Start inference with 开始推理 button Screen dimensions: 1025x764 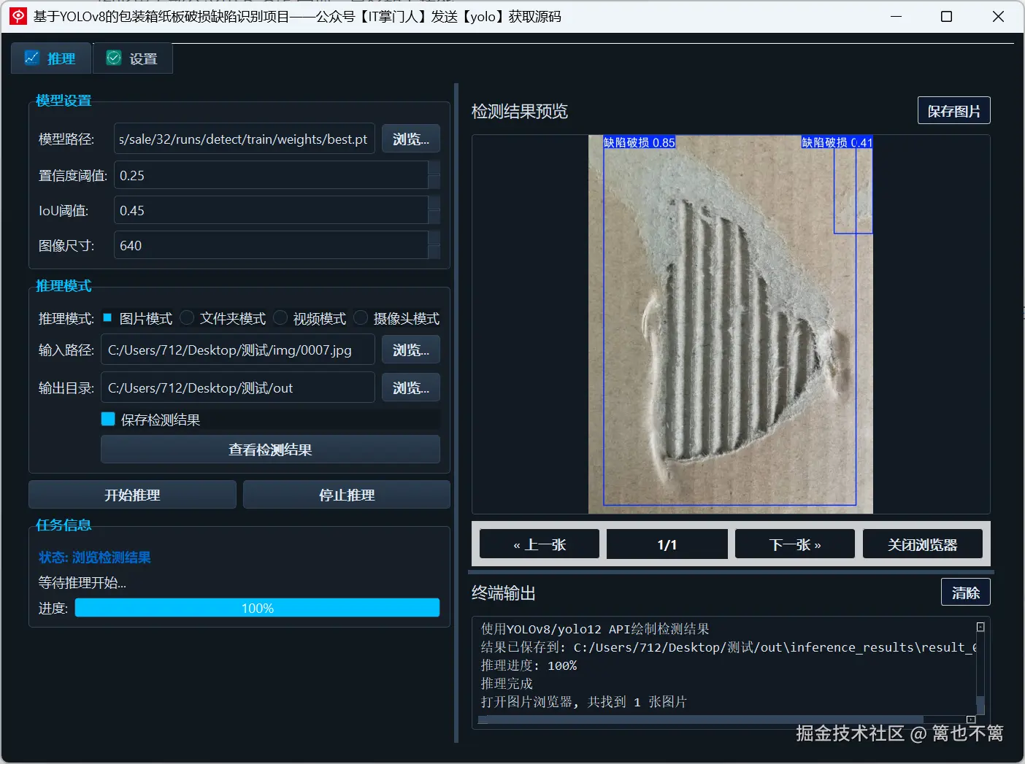coord(132,495)
